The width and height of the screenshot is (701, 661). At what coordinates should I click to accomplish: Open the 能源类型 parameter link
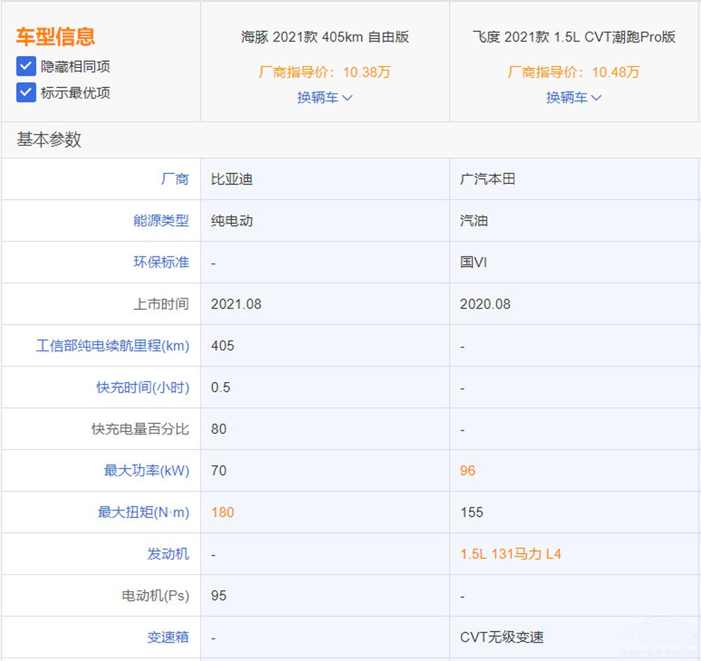(161, 220)
